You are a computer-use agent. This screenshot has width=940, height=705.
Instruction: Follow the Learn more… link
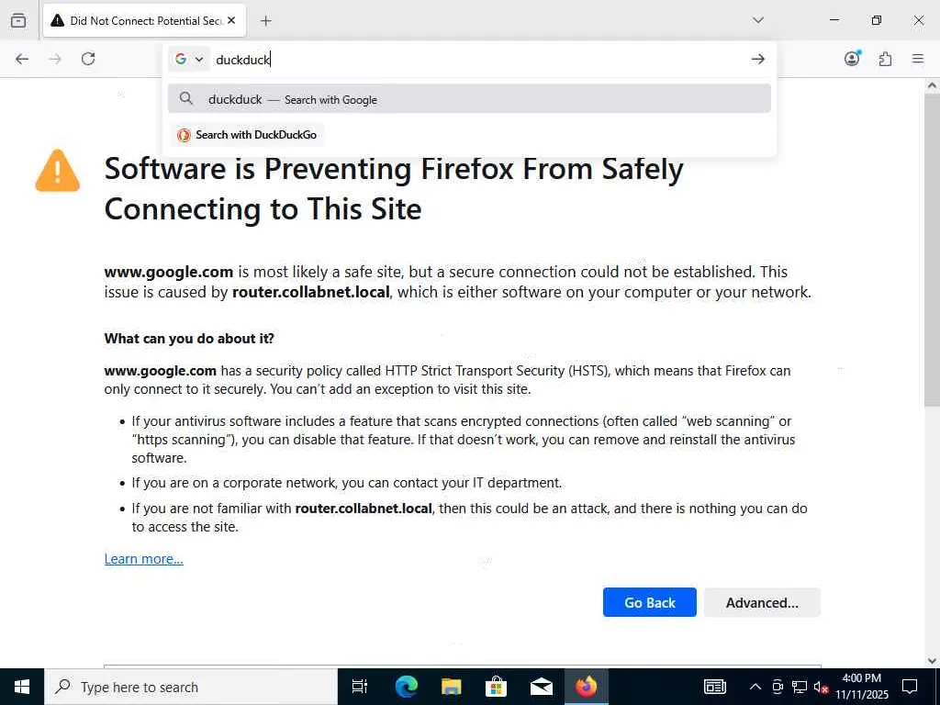(x=143, y=559)
